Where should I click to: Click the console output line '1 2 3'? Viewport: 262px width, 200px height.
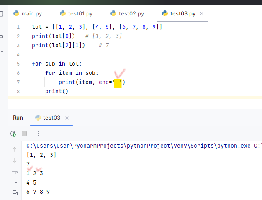tap(35, 173)
